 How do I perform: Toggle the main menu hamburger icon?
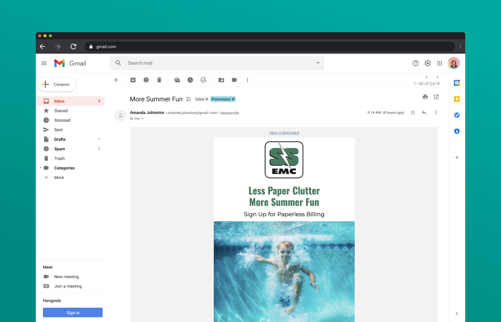coord(44,64)
